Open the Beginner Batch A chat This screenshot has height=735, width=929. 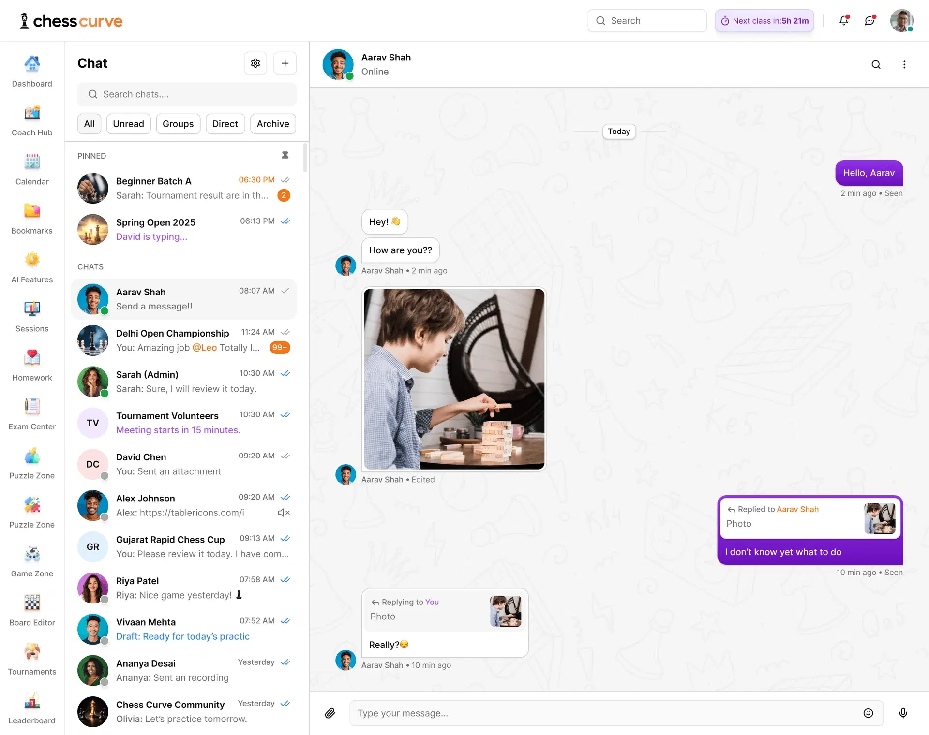[x=184, y=188]
